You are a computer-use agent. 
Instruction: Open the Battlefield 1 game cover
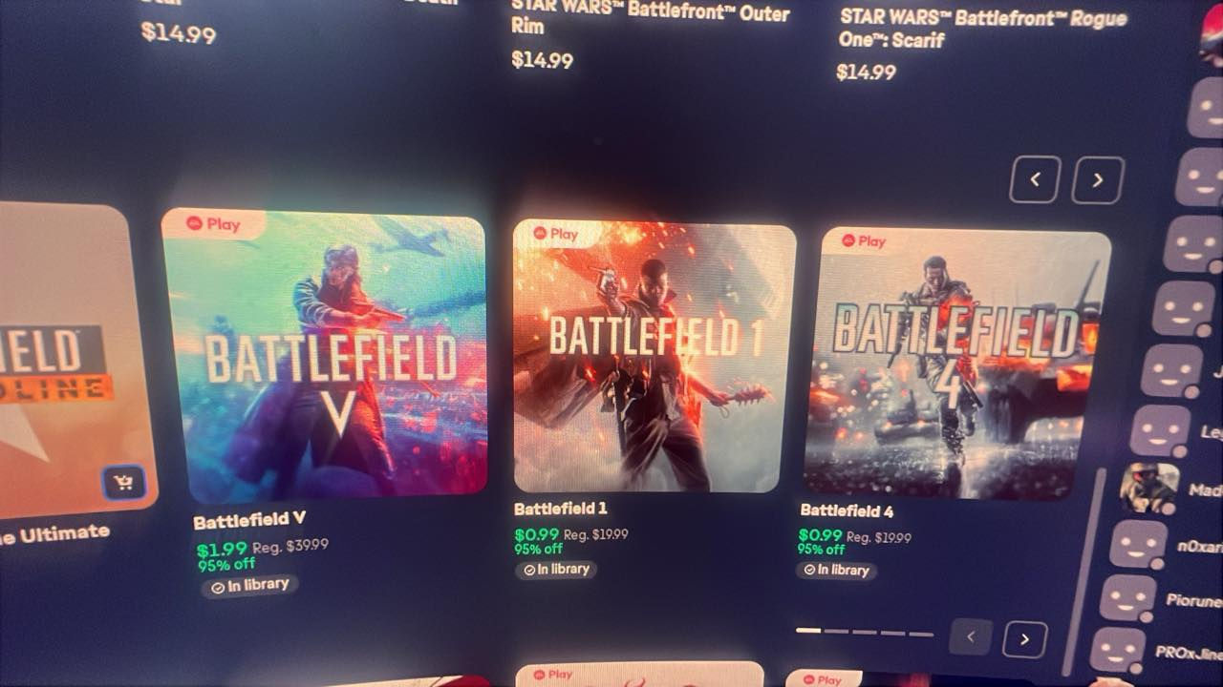click(654, 356)
